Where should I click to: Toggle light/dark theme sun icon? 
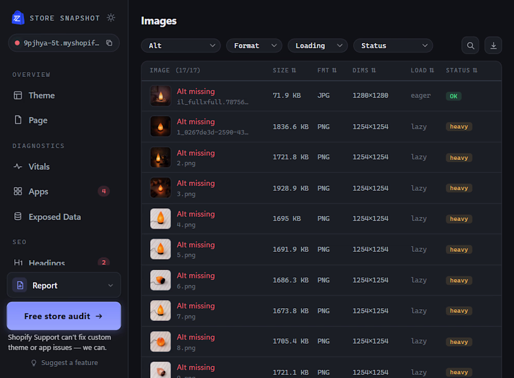tap(111, 17)
